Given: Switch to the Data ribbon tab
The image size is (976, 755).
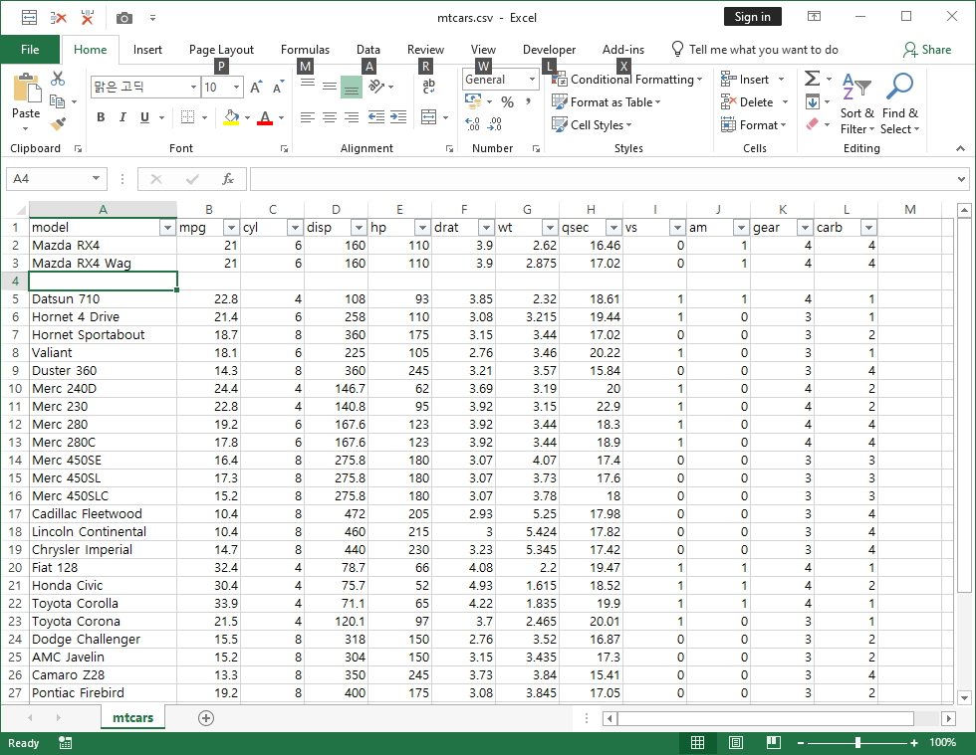Looking at the screenshot, I should coord(368,50).
